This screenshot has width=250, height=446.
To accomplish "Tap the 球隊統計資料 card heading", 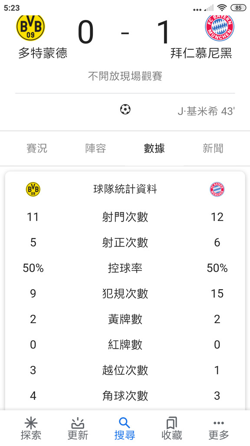I will [x=125, y=189].
